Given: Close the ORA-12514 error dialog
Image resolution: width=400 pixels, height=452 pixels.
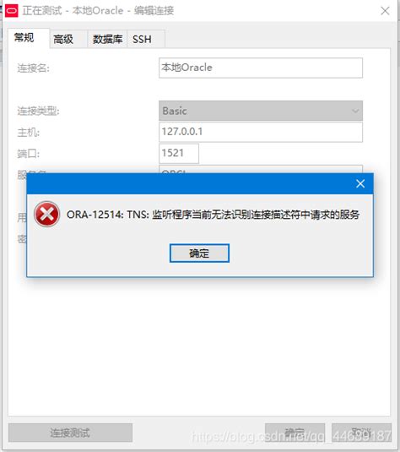Looking at the screenshot, I should [360, 183].
